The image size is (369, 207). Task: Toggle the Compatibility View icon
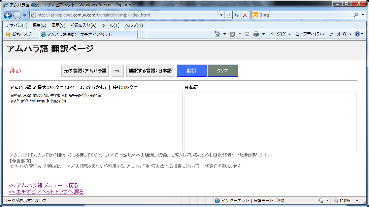(x=228, y=15)
